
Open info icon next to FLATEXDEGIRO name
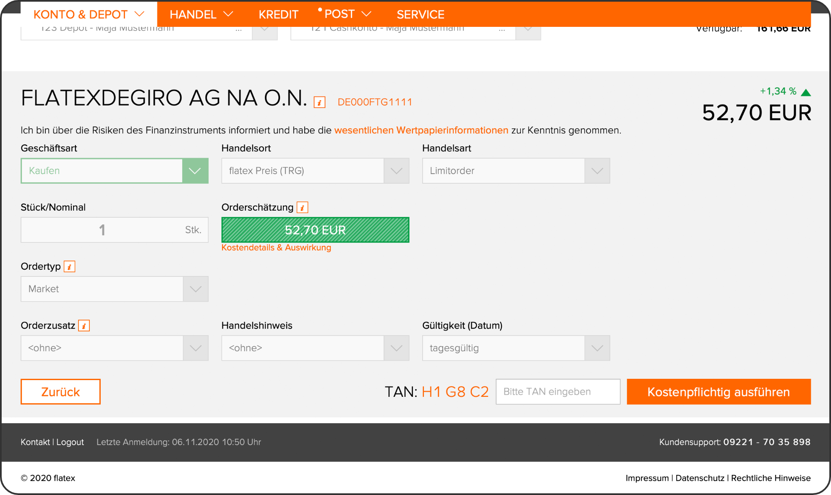click(319, 102)
